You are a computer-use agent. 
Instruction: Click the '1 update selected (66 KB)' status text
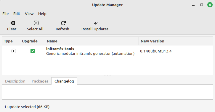point(27,107)
